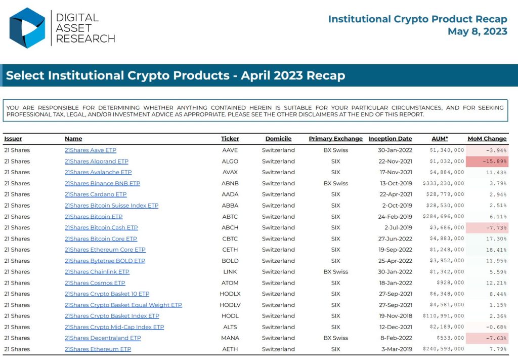Open the 21Shares Algorand ETP link
This screenshot has height=363, width=518.
97,162
